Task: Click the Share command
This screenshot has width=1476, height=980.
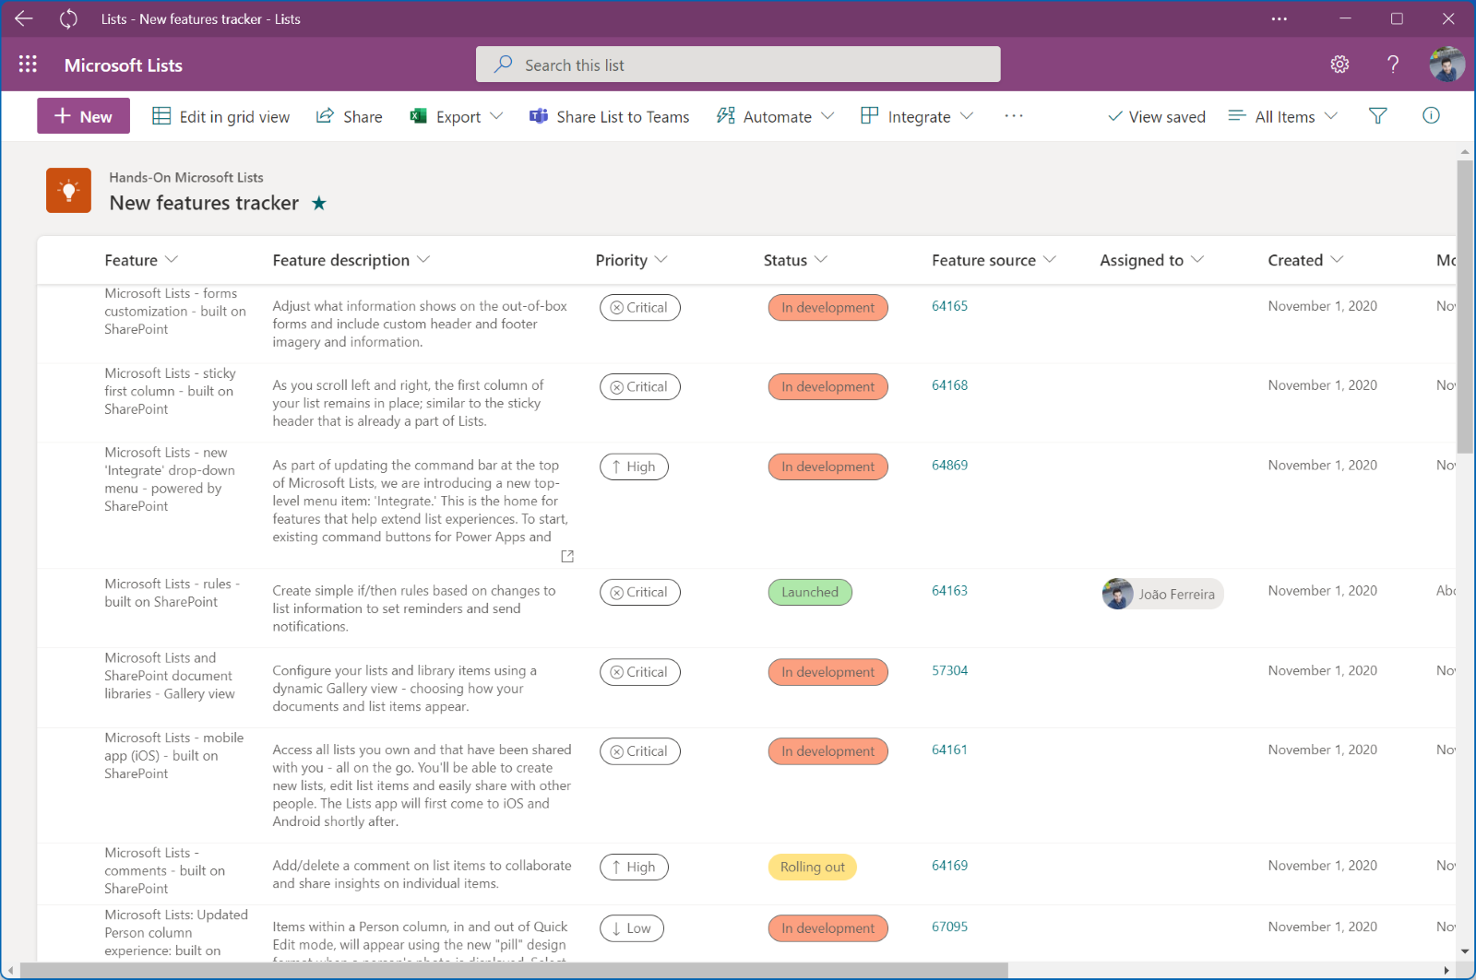Action: coord(349,116)
